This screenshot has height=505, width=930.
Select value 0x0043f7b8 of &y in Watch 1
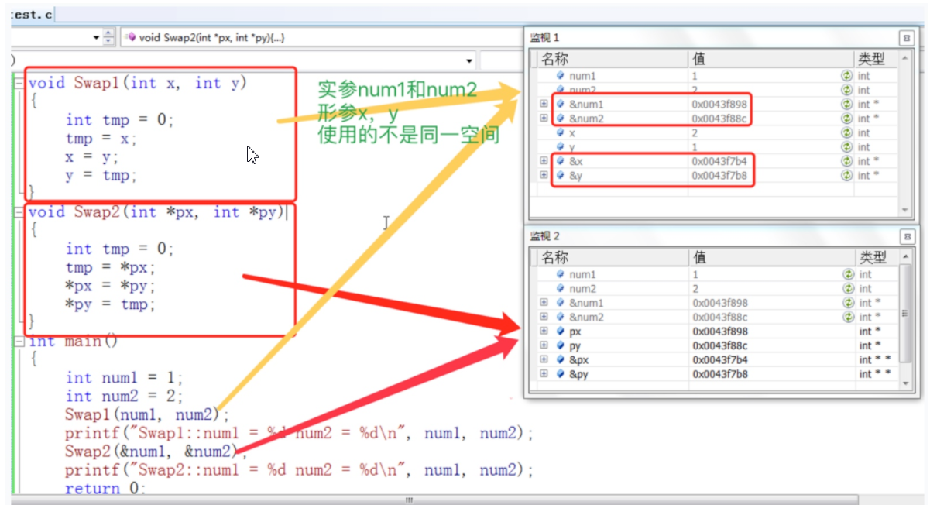click(x=719, y=176)
